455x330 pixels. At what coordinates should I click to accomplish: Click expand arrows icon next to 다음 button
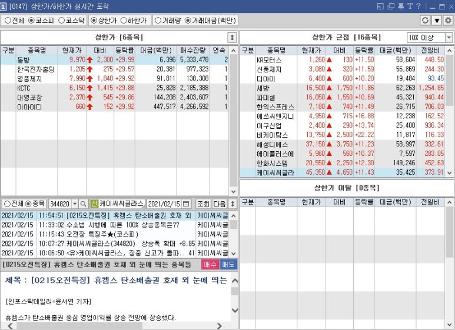(x=233, y=204)
